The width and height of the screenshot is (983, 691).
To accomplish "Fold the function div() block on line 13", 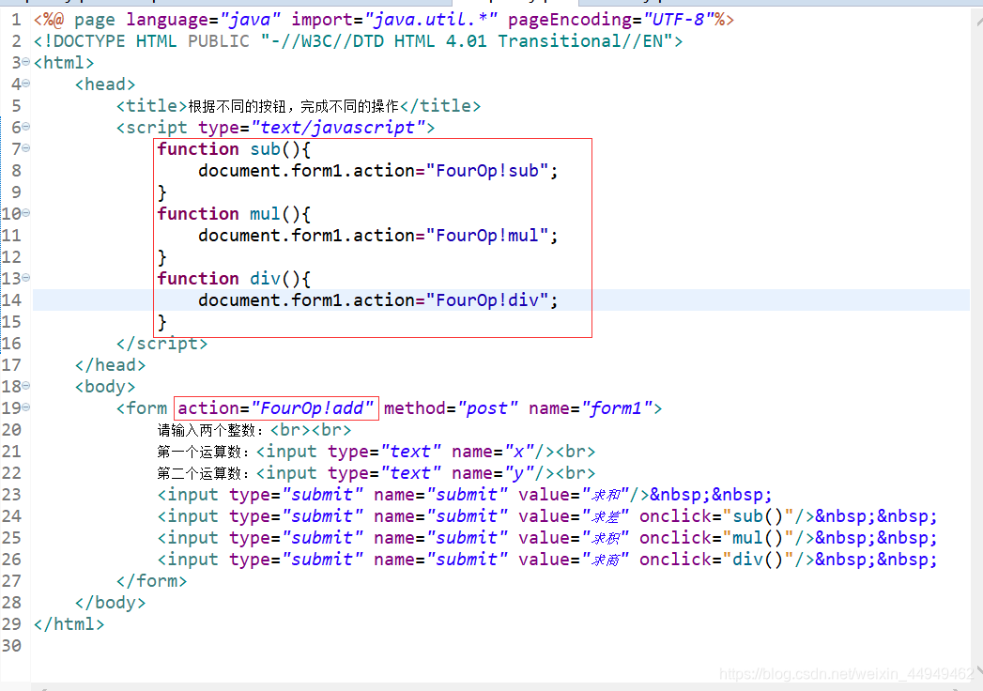I will pyautogui.click(x=25, y=278).
